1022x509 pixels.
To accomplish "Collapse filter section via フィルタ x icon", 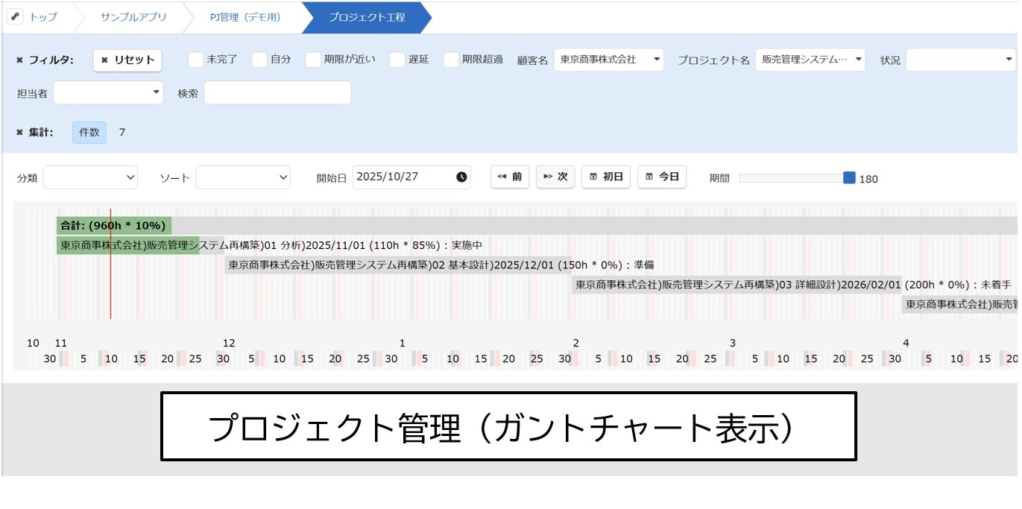I will (x=20, y=60).
